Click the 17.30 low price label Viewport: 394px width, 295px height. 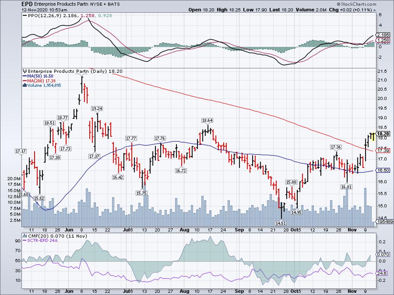55,158
